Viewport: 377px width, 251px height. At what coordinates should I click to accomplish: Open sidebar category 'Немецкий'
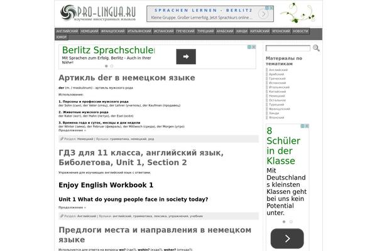276,96
